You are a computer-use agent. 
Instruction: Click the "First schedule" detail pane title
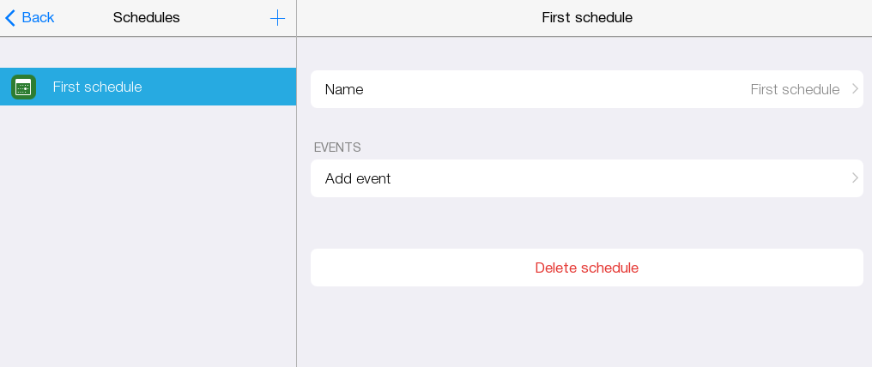point(587,18)
